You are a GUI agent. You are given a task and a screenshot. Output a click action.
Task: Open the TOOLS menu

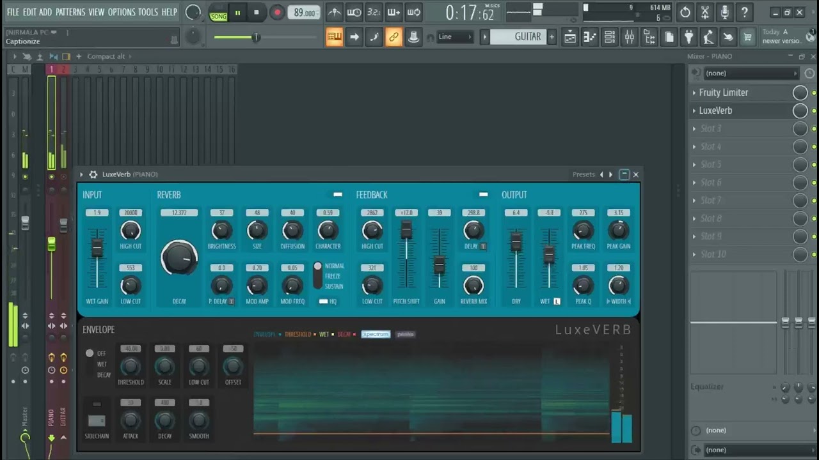(x=148, y=12)
